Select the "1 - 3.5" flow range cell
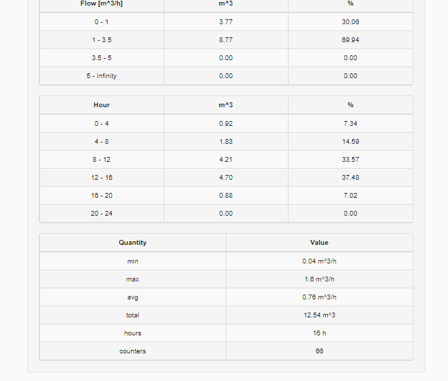Image resolution: width=448 pixels, height=381 pixels. coord(101,40)
